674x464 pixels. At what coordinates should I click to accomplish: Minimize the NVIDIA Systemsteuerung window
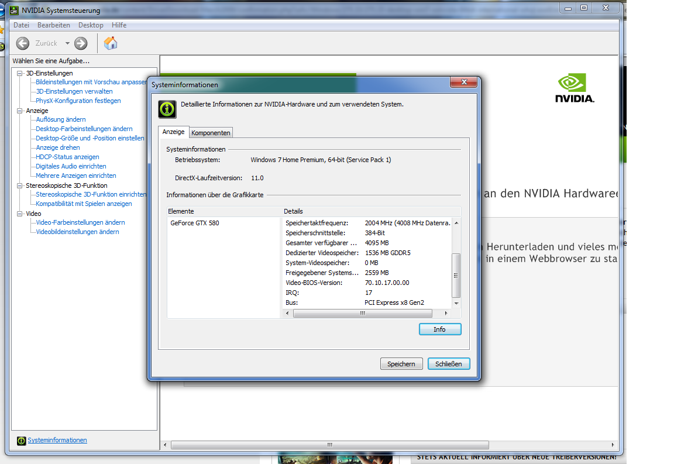(x=568, y=8)
